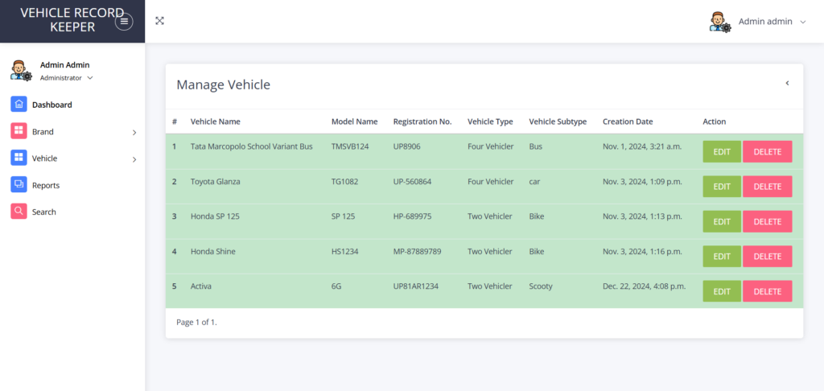
Task: Expand the Vehicle submenu chevron
Action: (x=134, y=159)
